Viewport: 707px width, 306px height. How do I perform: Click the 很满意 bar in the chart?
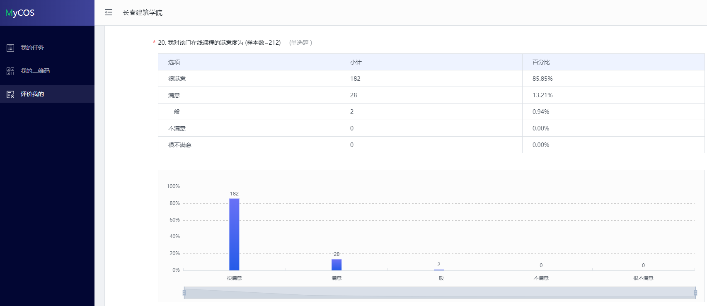tap(234, 234)
